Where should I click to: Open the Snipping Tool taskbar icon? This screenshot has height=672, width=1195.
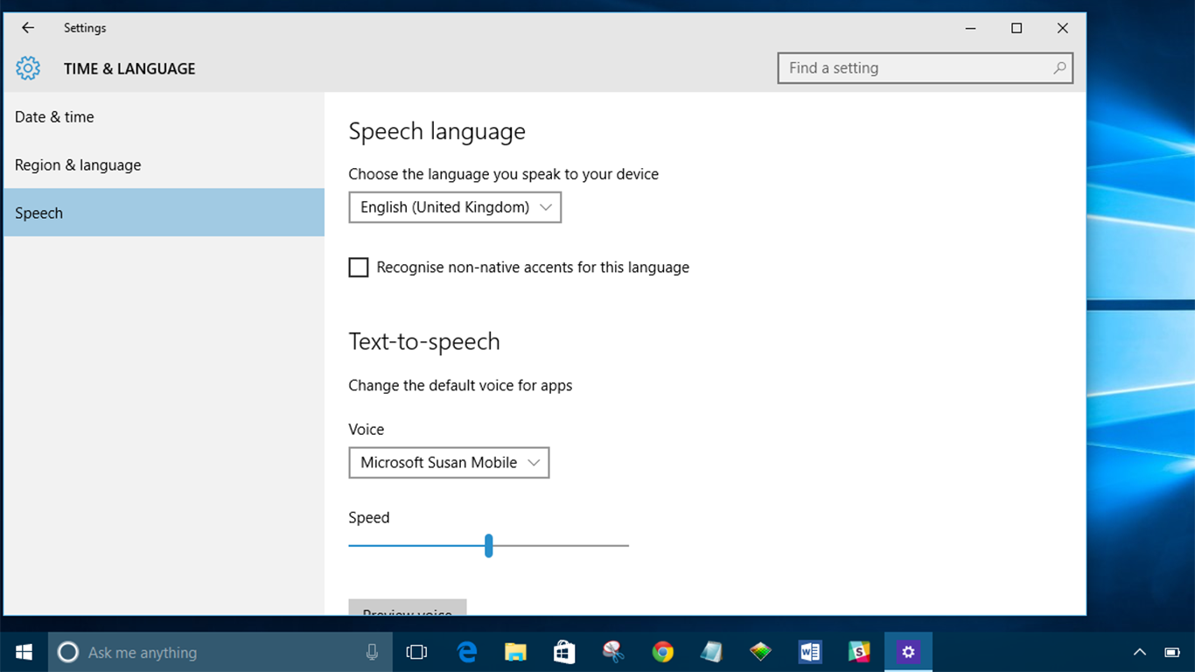[613, 652]
